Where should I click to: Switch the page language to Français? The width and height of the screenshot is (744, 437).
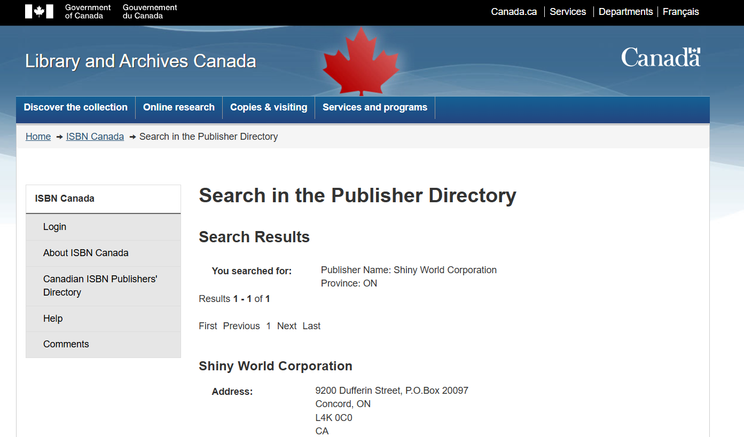click(x=680, y=11)
